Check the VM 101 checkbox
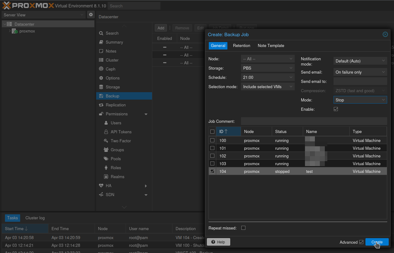The height and width of the screenshot is (253, 394). [213, 148]
